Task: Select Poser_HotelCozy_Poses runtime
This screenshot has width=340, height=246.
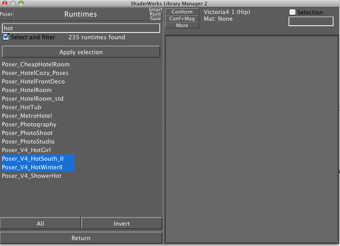Action: coord(35,73)
